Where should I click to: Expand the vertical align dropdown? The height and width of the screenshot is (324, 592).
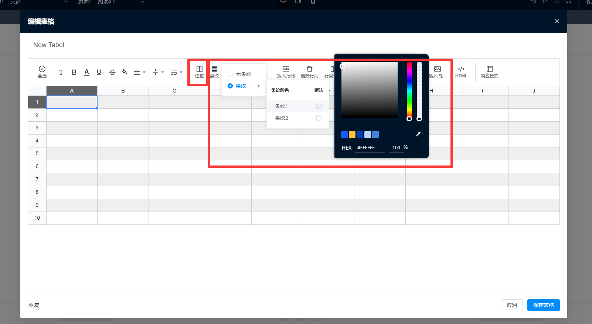tap(158, 72)
